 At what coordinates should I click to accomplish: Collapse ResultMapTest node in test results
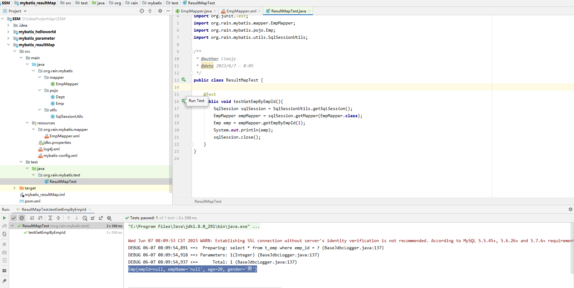(12, 226)
